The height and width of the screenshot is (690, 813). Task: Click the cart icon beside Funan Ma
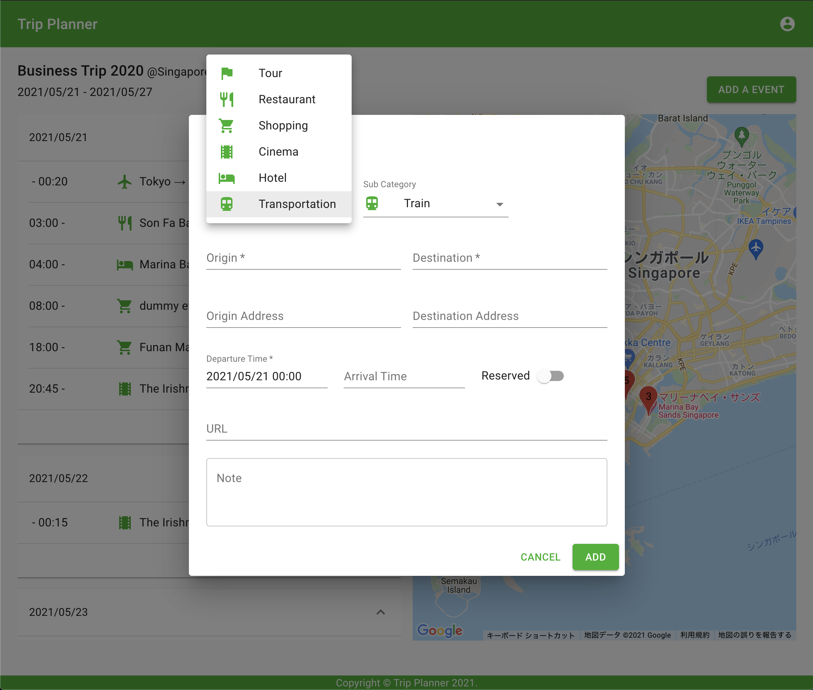[x=125, y=347]
